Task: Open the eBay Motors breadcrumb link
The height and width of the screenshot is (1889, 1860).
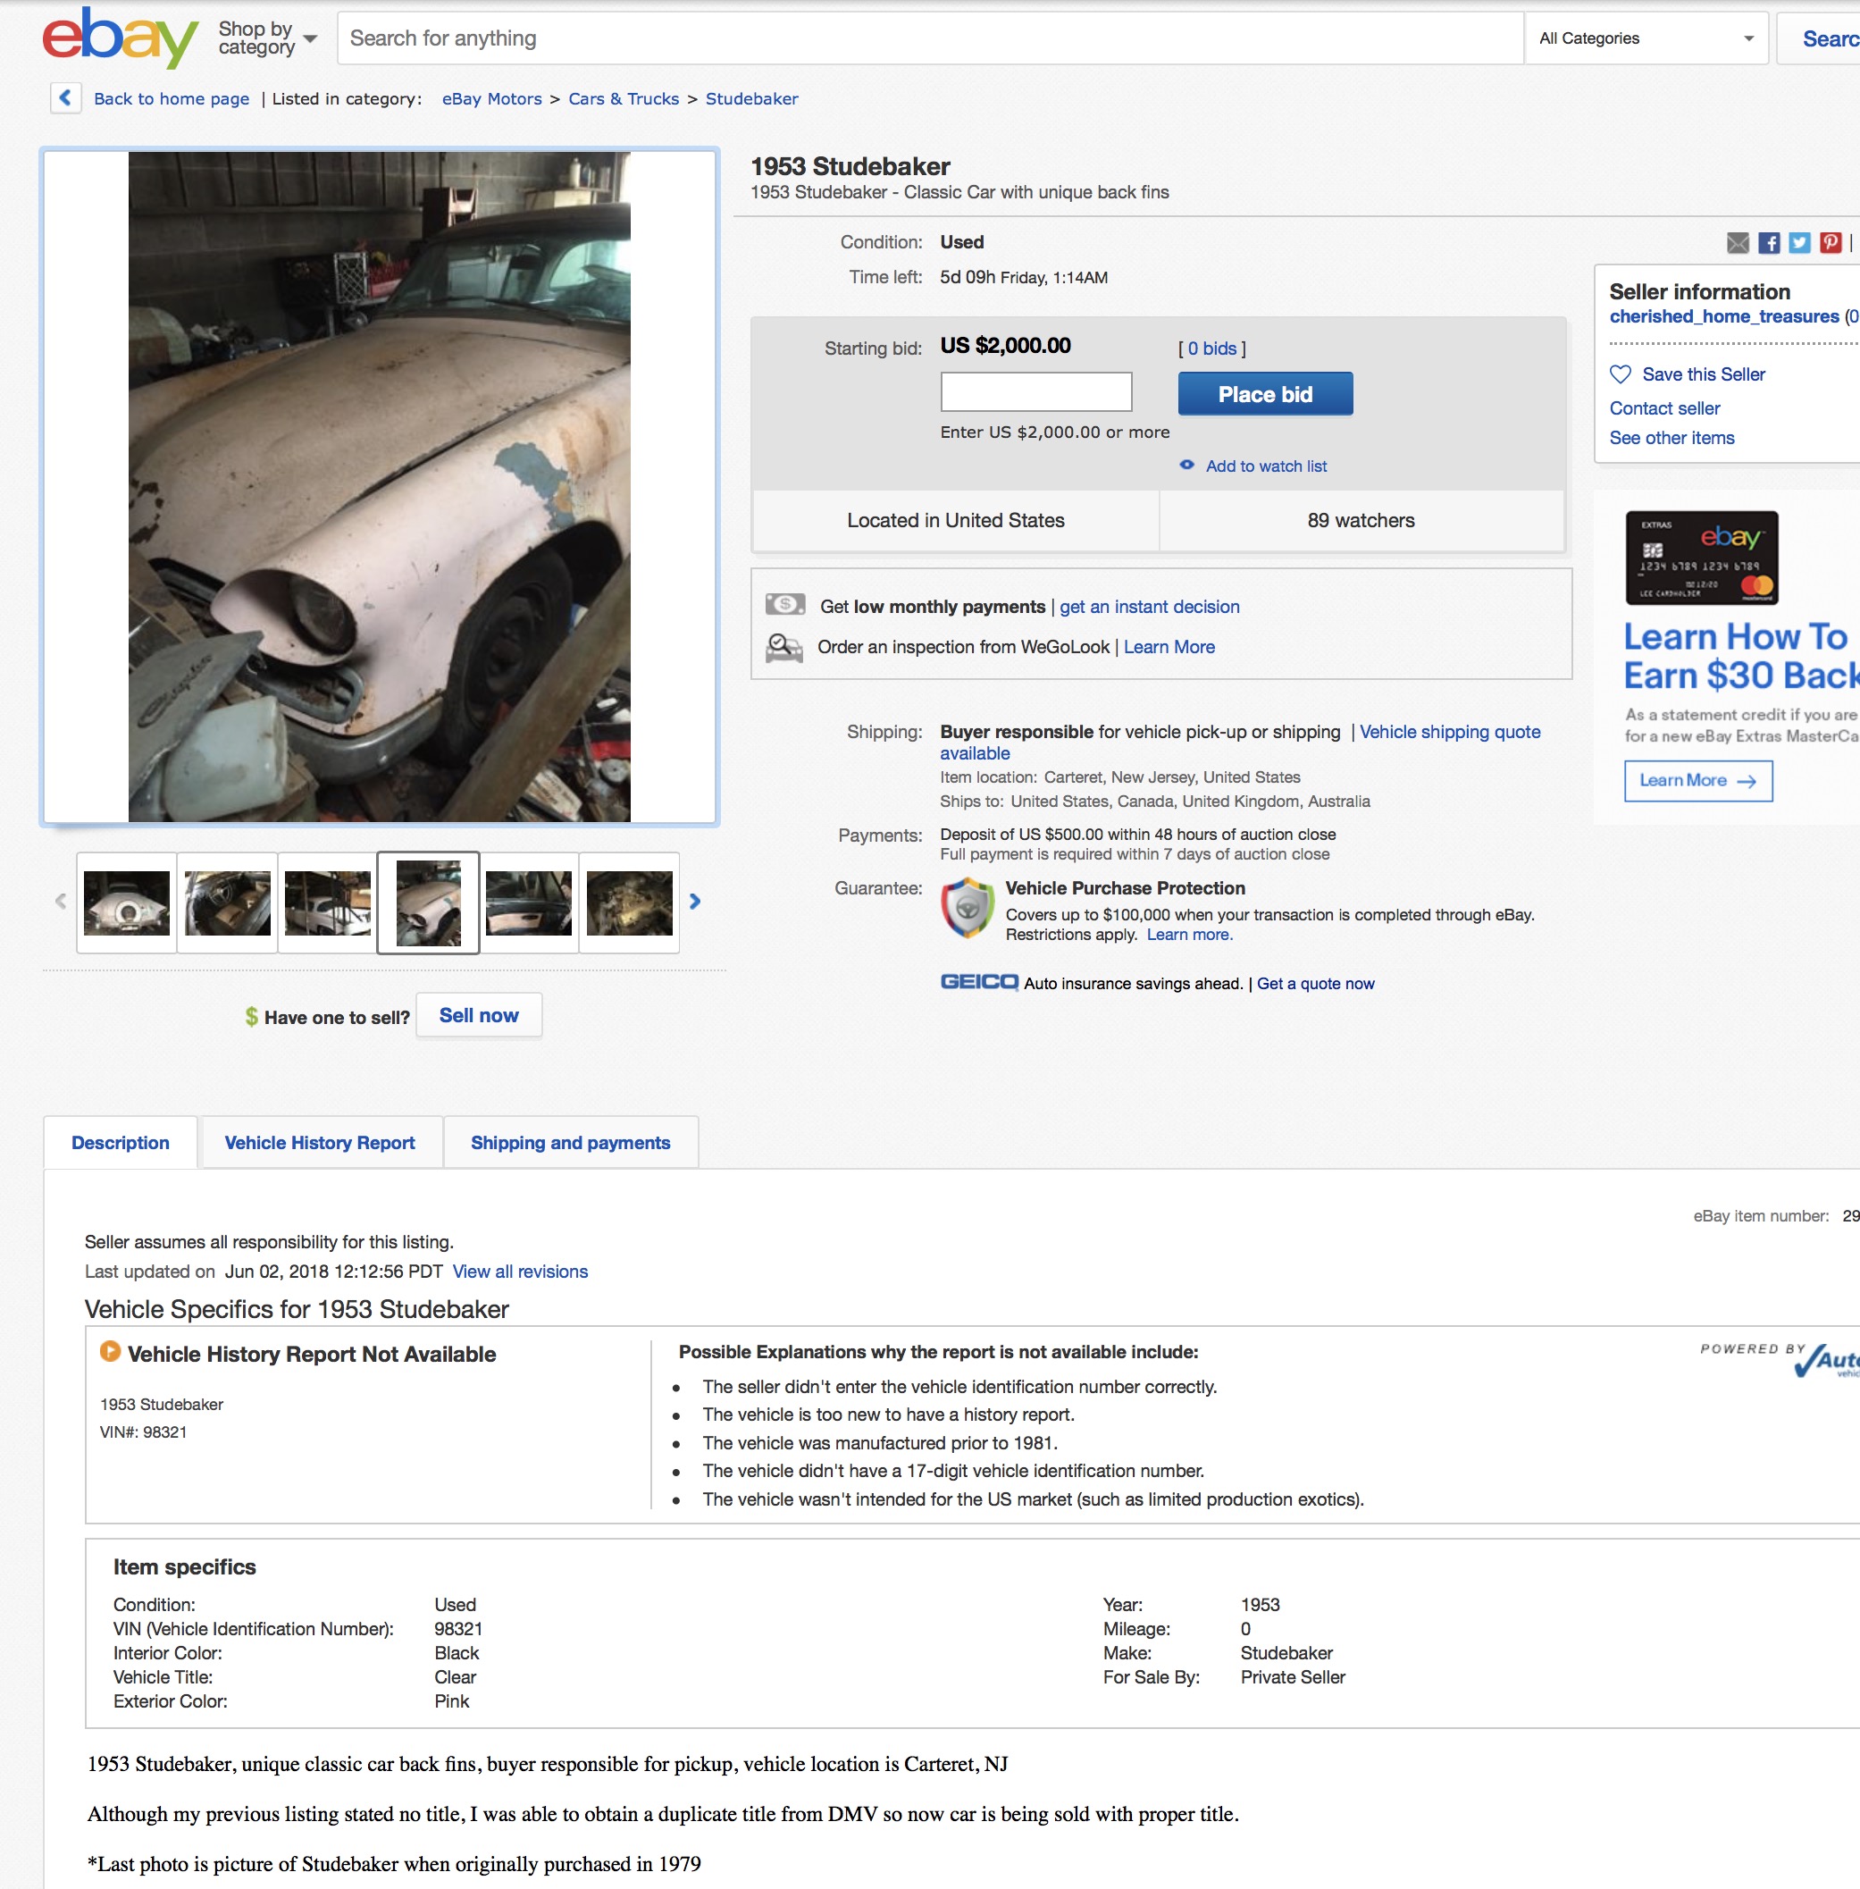Action: pos(491,98)
